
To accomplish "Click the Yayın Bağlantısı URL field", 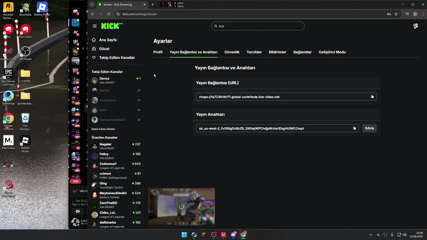I will [286, 97].
